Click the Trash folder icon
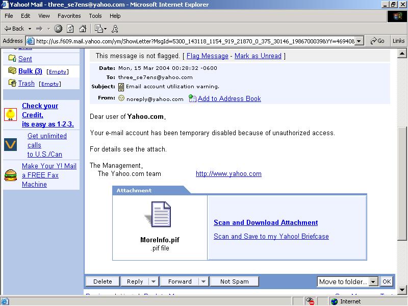 point(12,83)
